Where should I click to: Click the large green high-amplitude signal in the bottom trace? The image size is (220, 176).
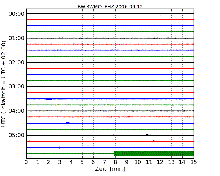pos(154,154)
